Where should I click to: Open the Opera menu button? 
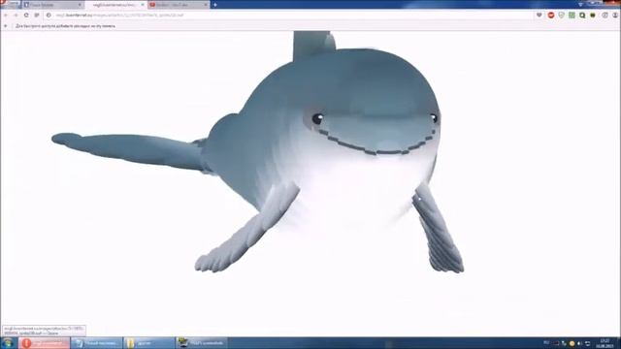(10, 4)
